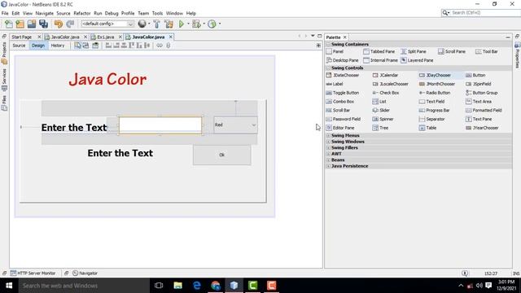Switch to History view tab
Screen dimensions: 521x293
pyautogui.click(x=58, y=46)
